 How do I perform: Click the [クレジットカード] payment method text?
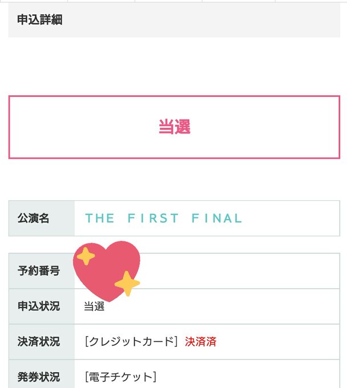pyautogui.click(x=131, y=341)
